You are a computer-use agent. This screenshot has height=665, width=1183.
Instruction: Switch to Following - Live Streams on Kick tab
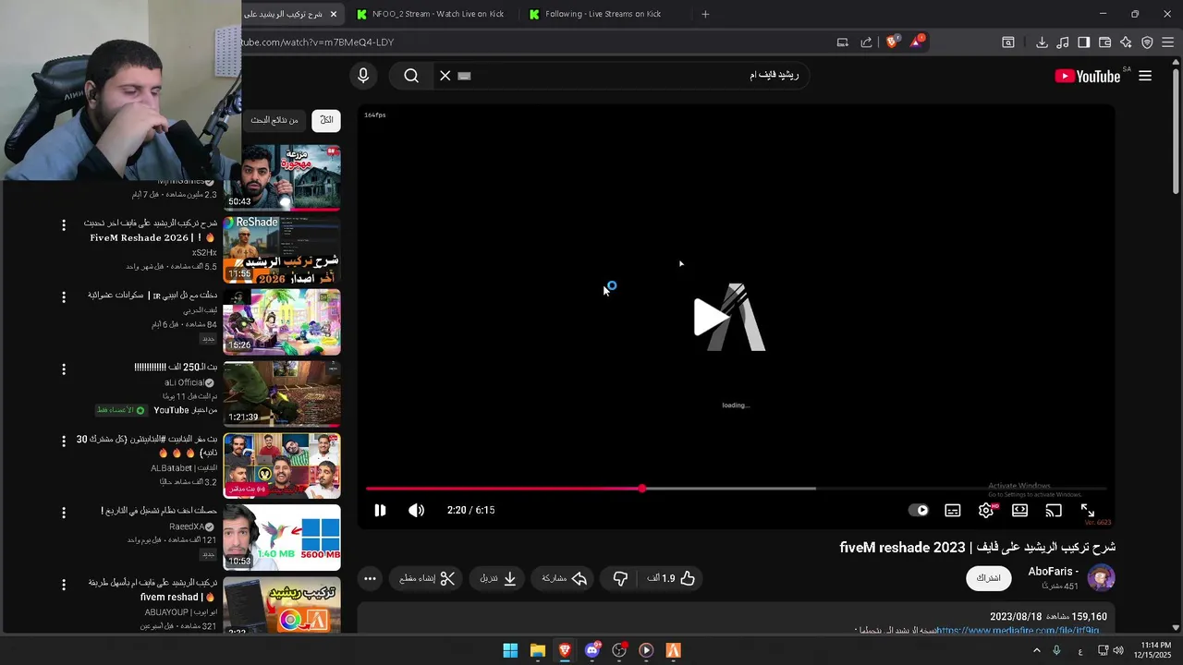(603, 14)
